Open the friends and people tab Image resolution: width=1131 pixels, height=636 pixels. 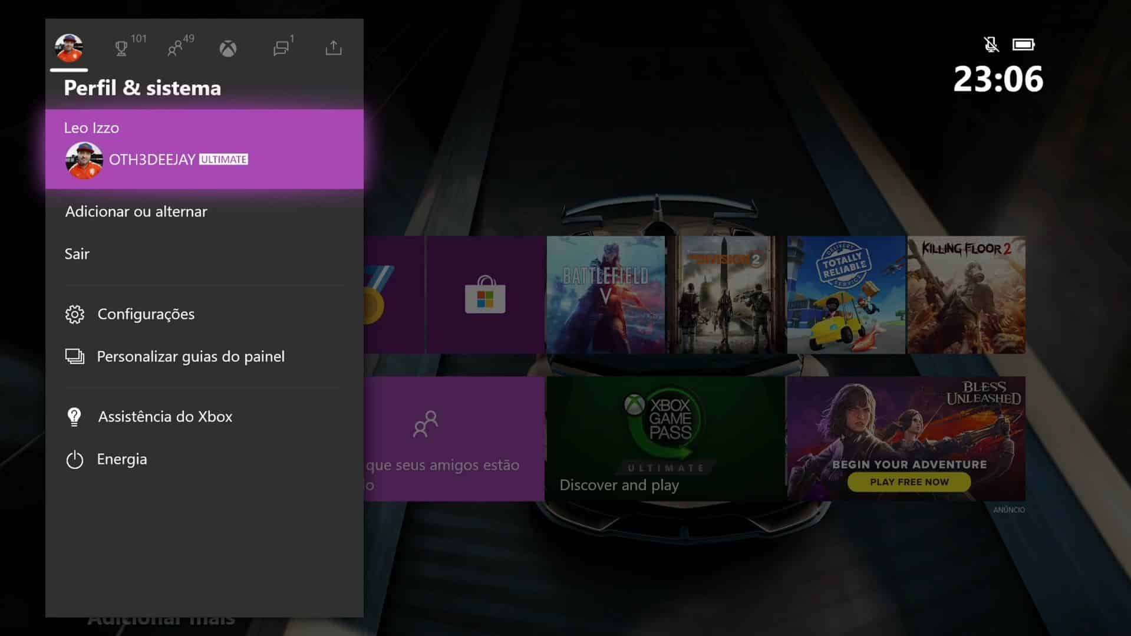coord(174,48)
